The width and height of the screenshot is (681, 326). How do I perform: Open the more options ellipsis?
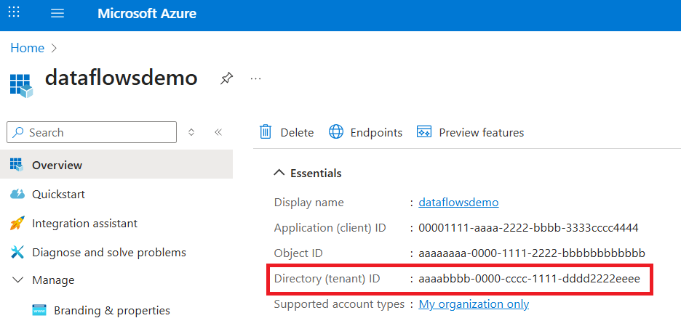255,78
